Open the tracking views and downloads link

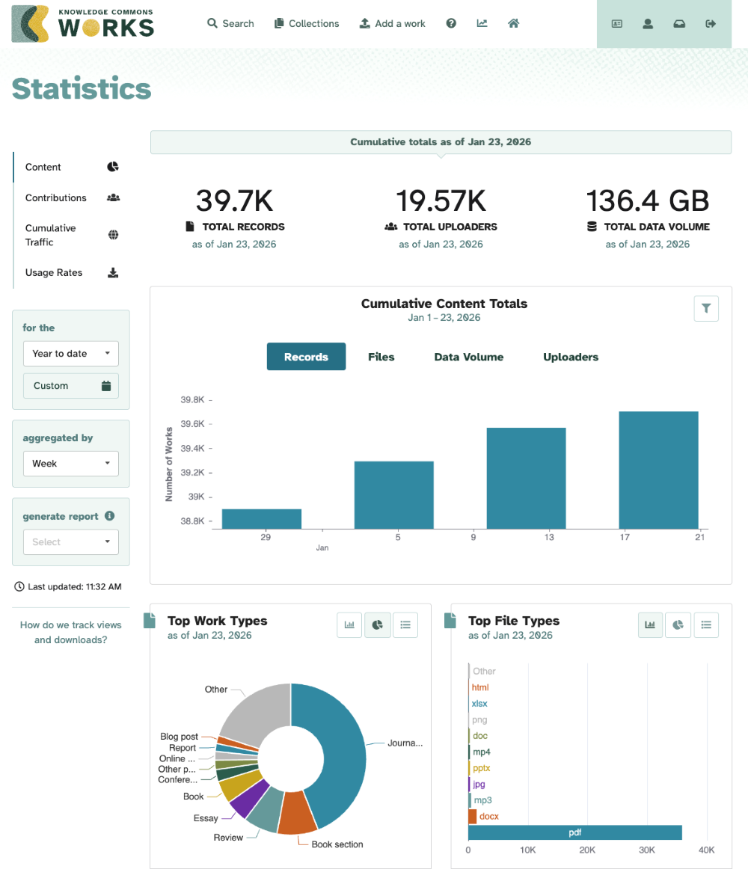tap(70, 632)
